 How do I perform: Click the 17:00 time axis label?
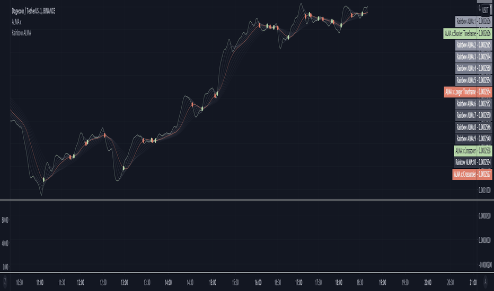pos(298,283)
